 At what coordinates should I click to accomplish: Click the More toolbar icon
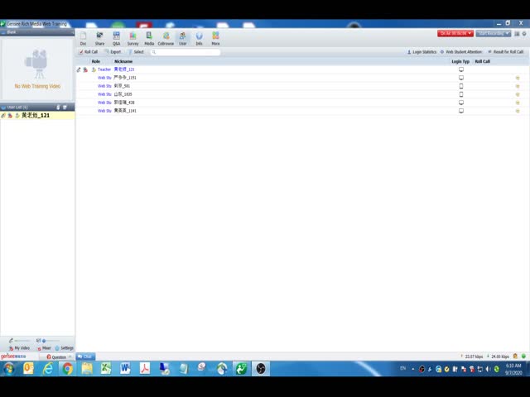point(215,38)
